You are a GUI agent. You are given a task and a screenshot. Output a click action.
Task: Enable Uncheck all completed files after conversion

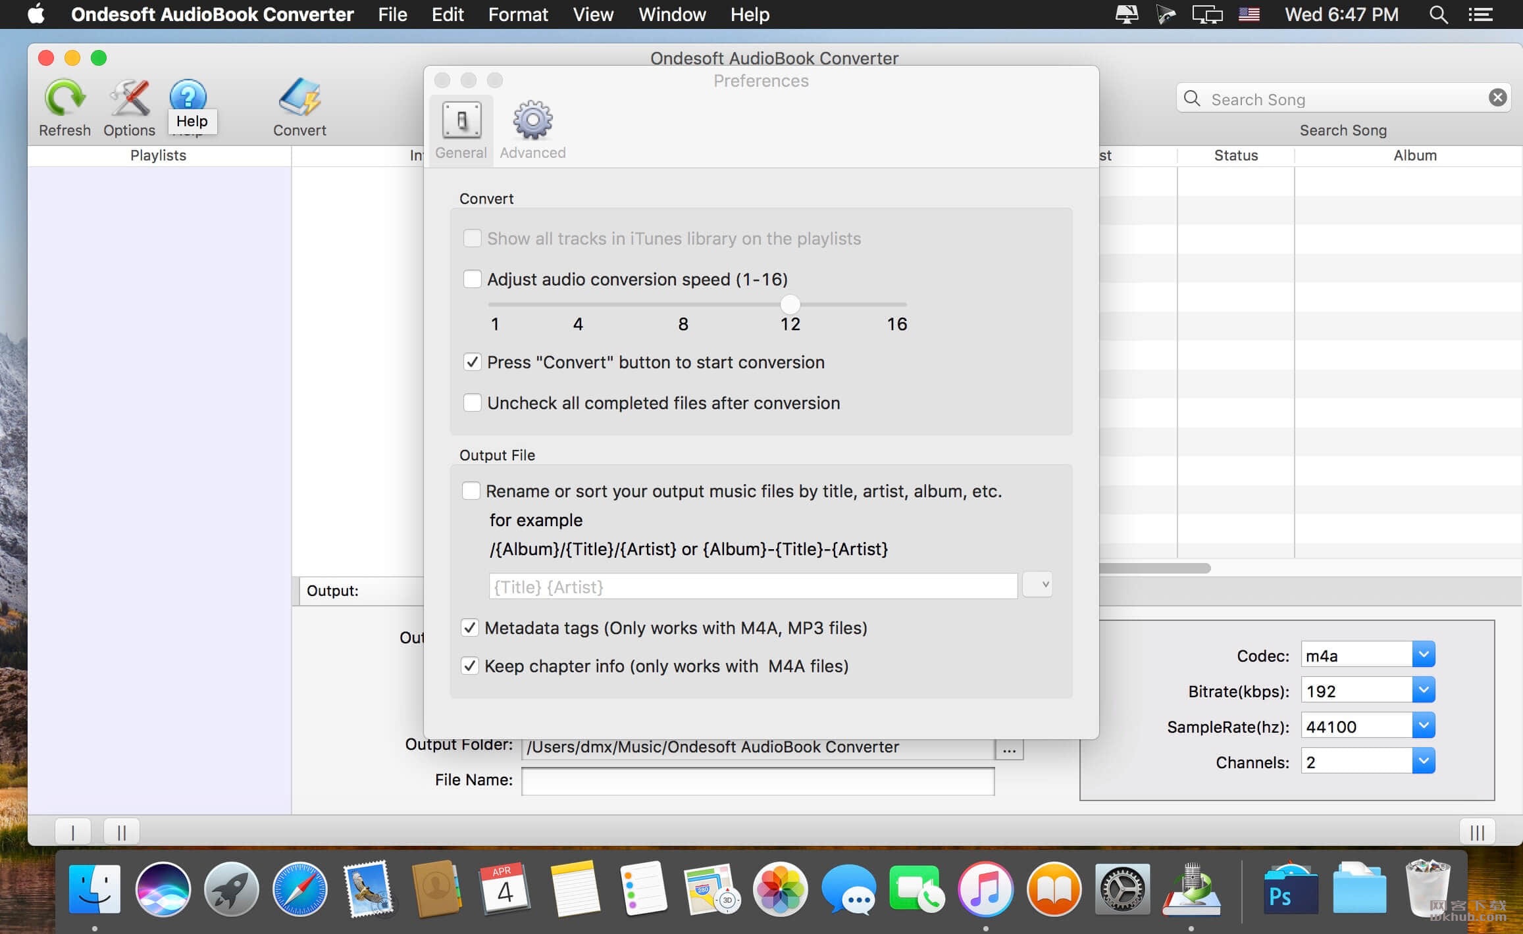coord(472,403)
